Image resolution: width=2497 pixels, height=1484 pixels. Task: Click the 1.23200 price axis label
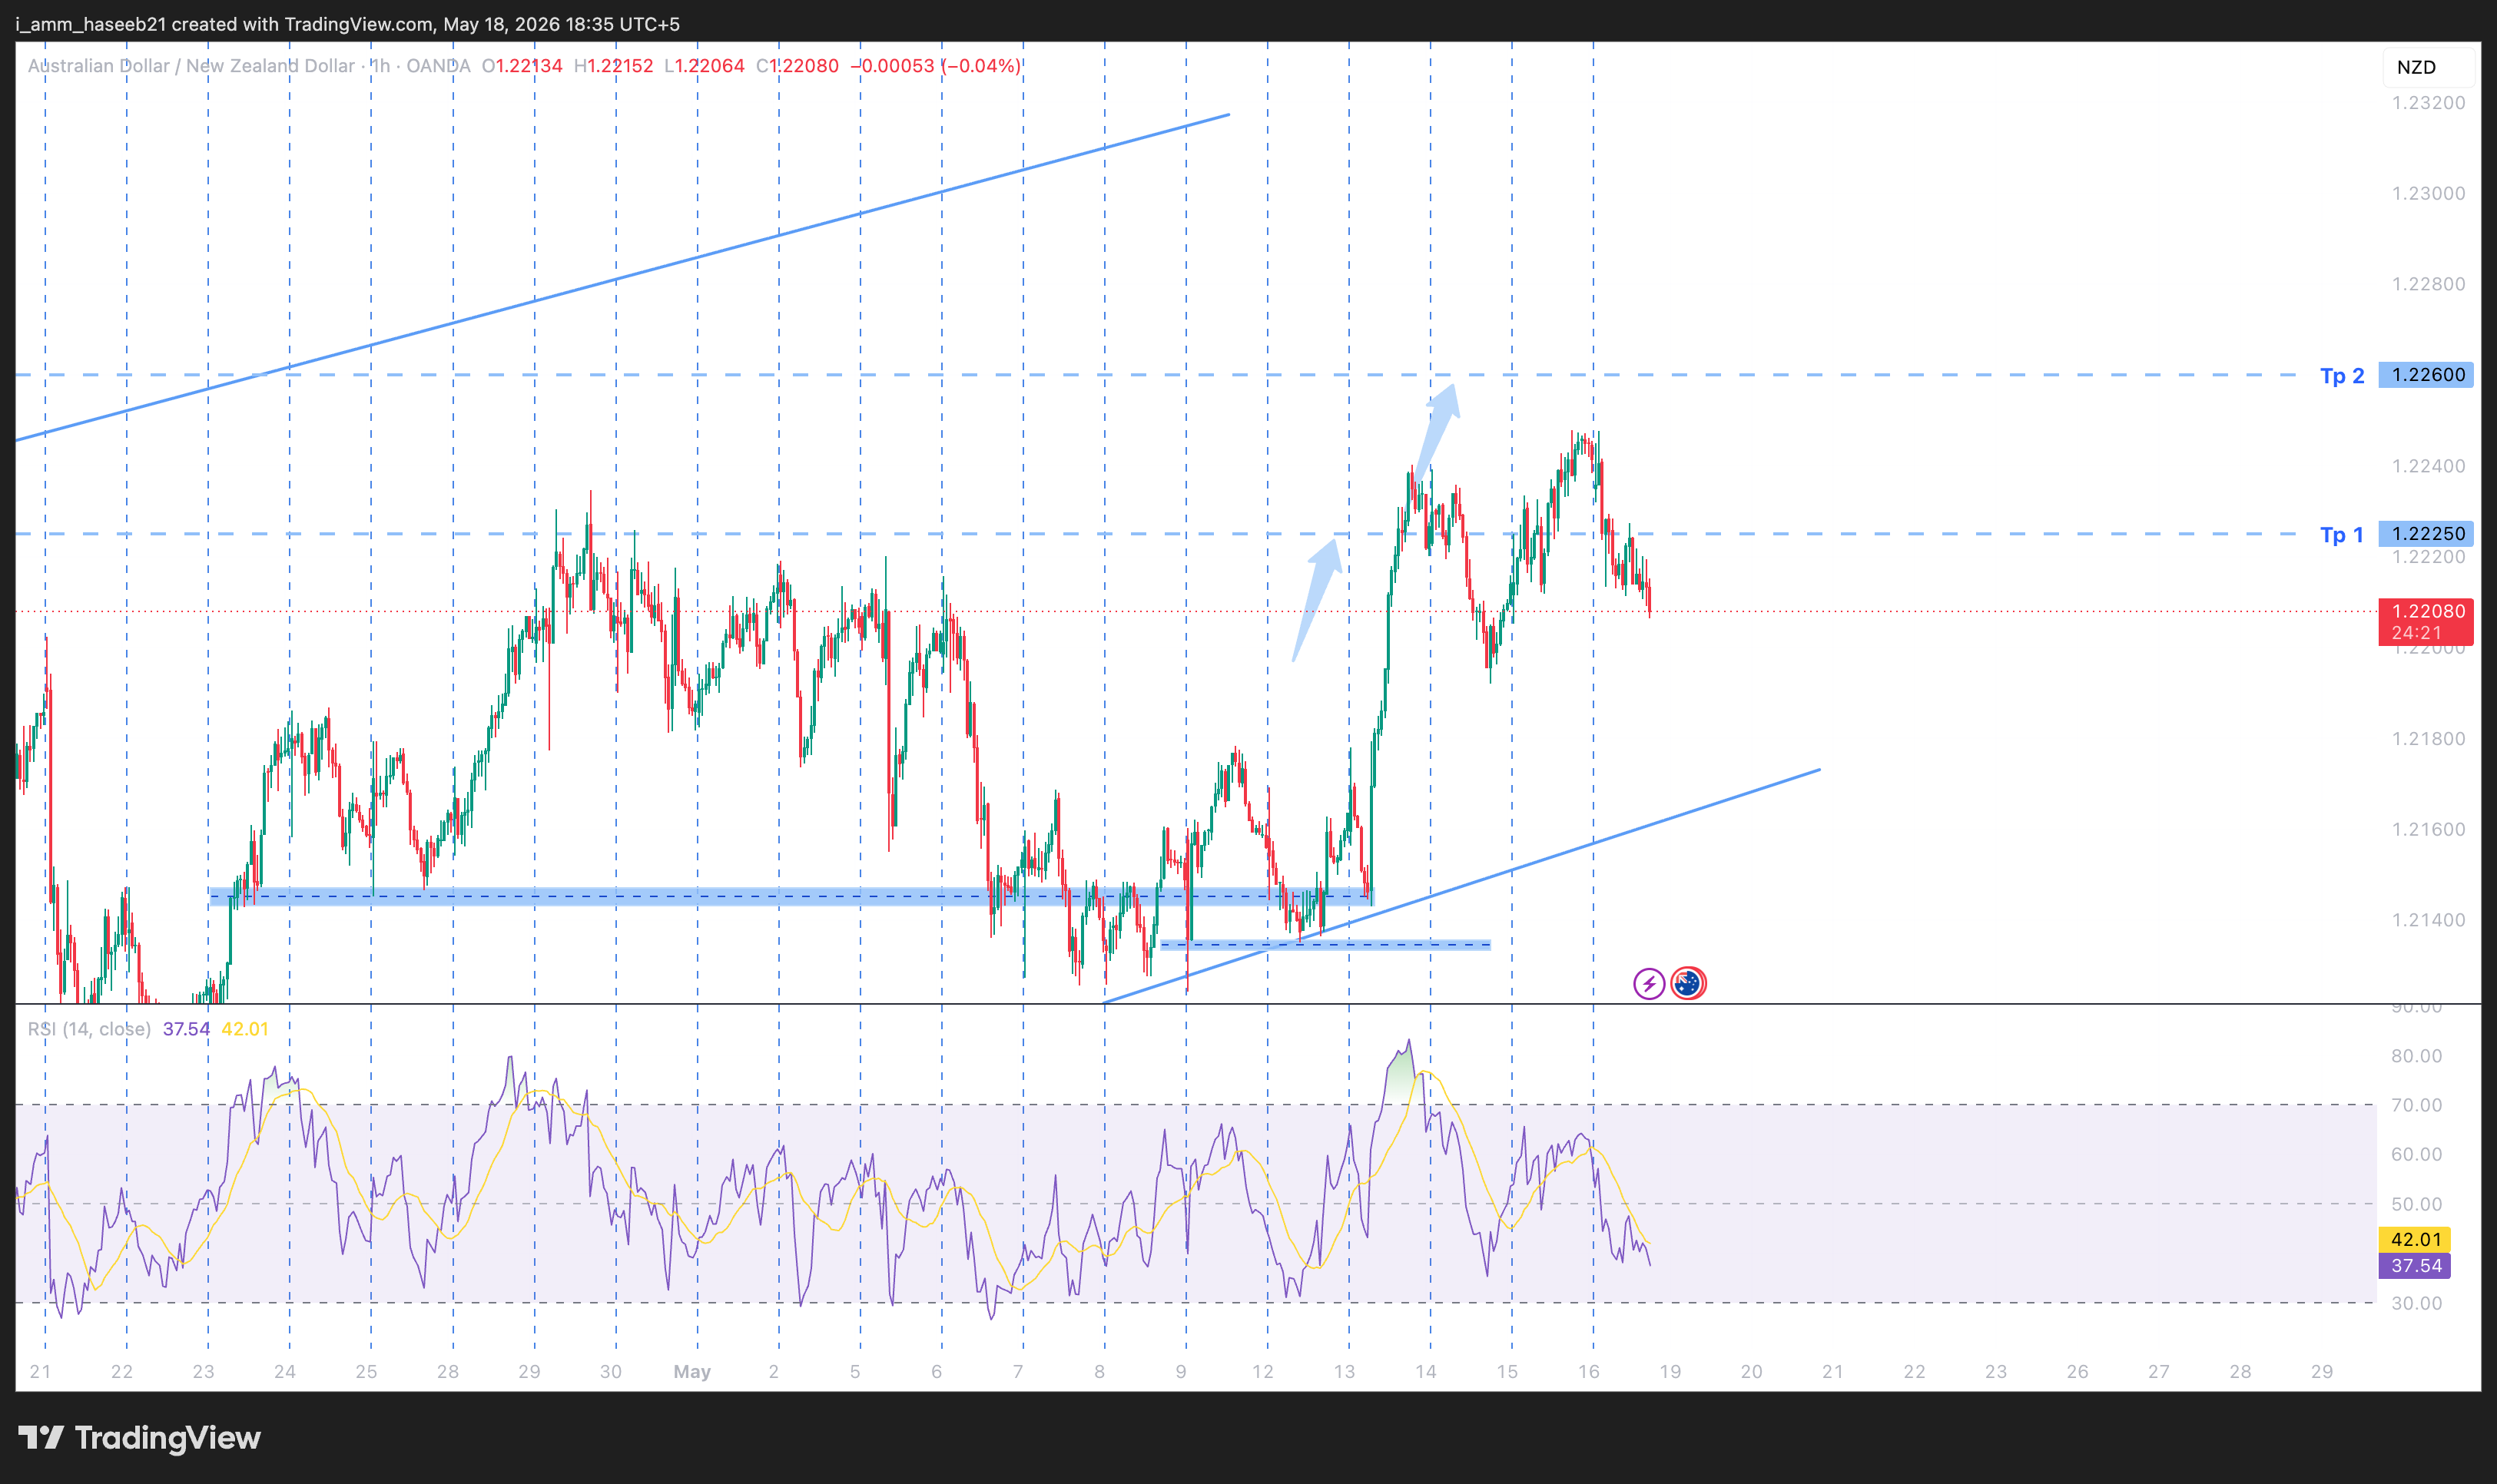pos(2428,103)
